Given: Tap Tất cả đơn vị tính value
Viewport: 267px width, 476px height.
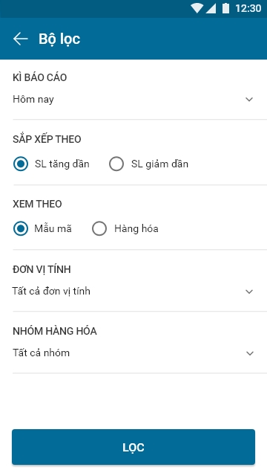Looking at the screenshot, I should tap(51, 291).
